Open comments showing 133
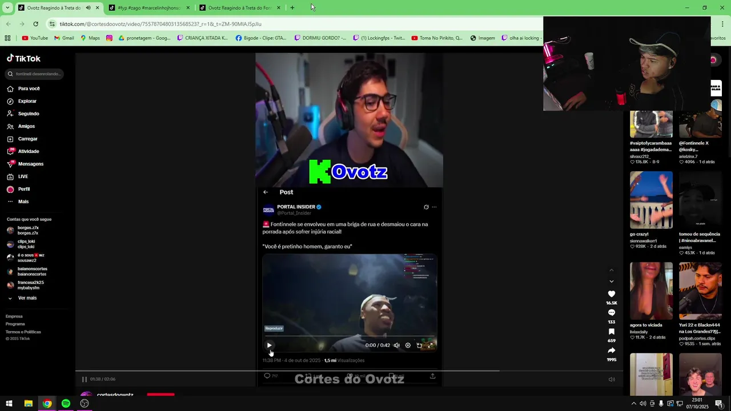This screenshot has height=411, width=731. pos(612,313)
